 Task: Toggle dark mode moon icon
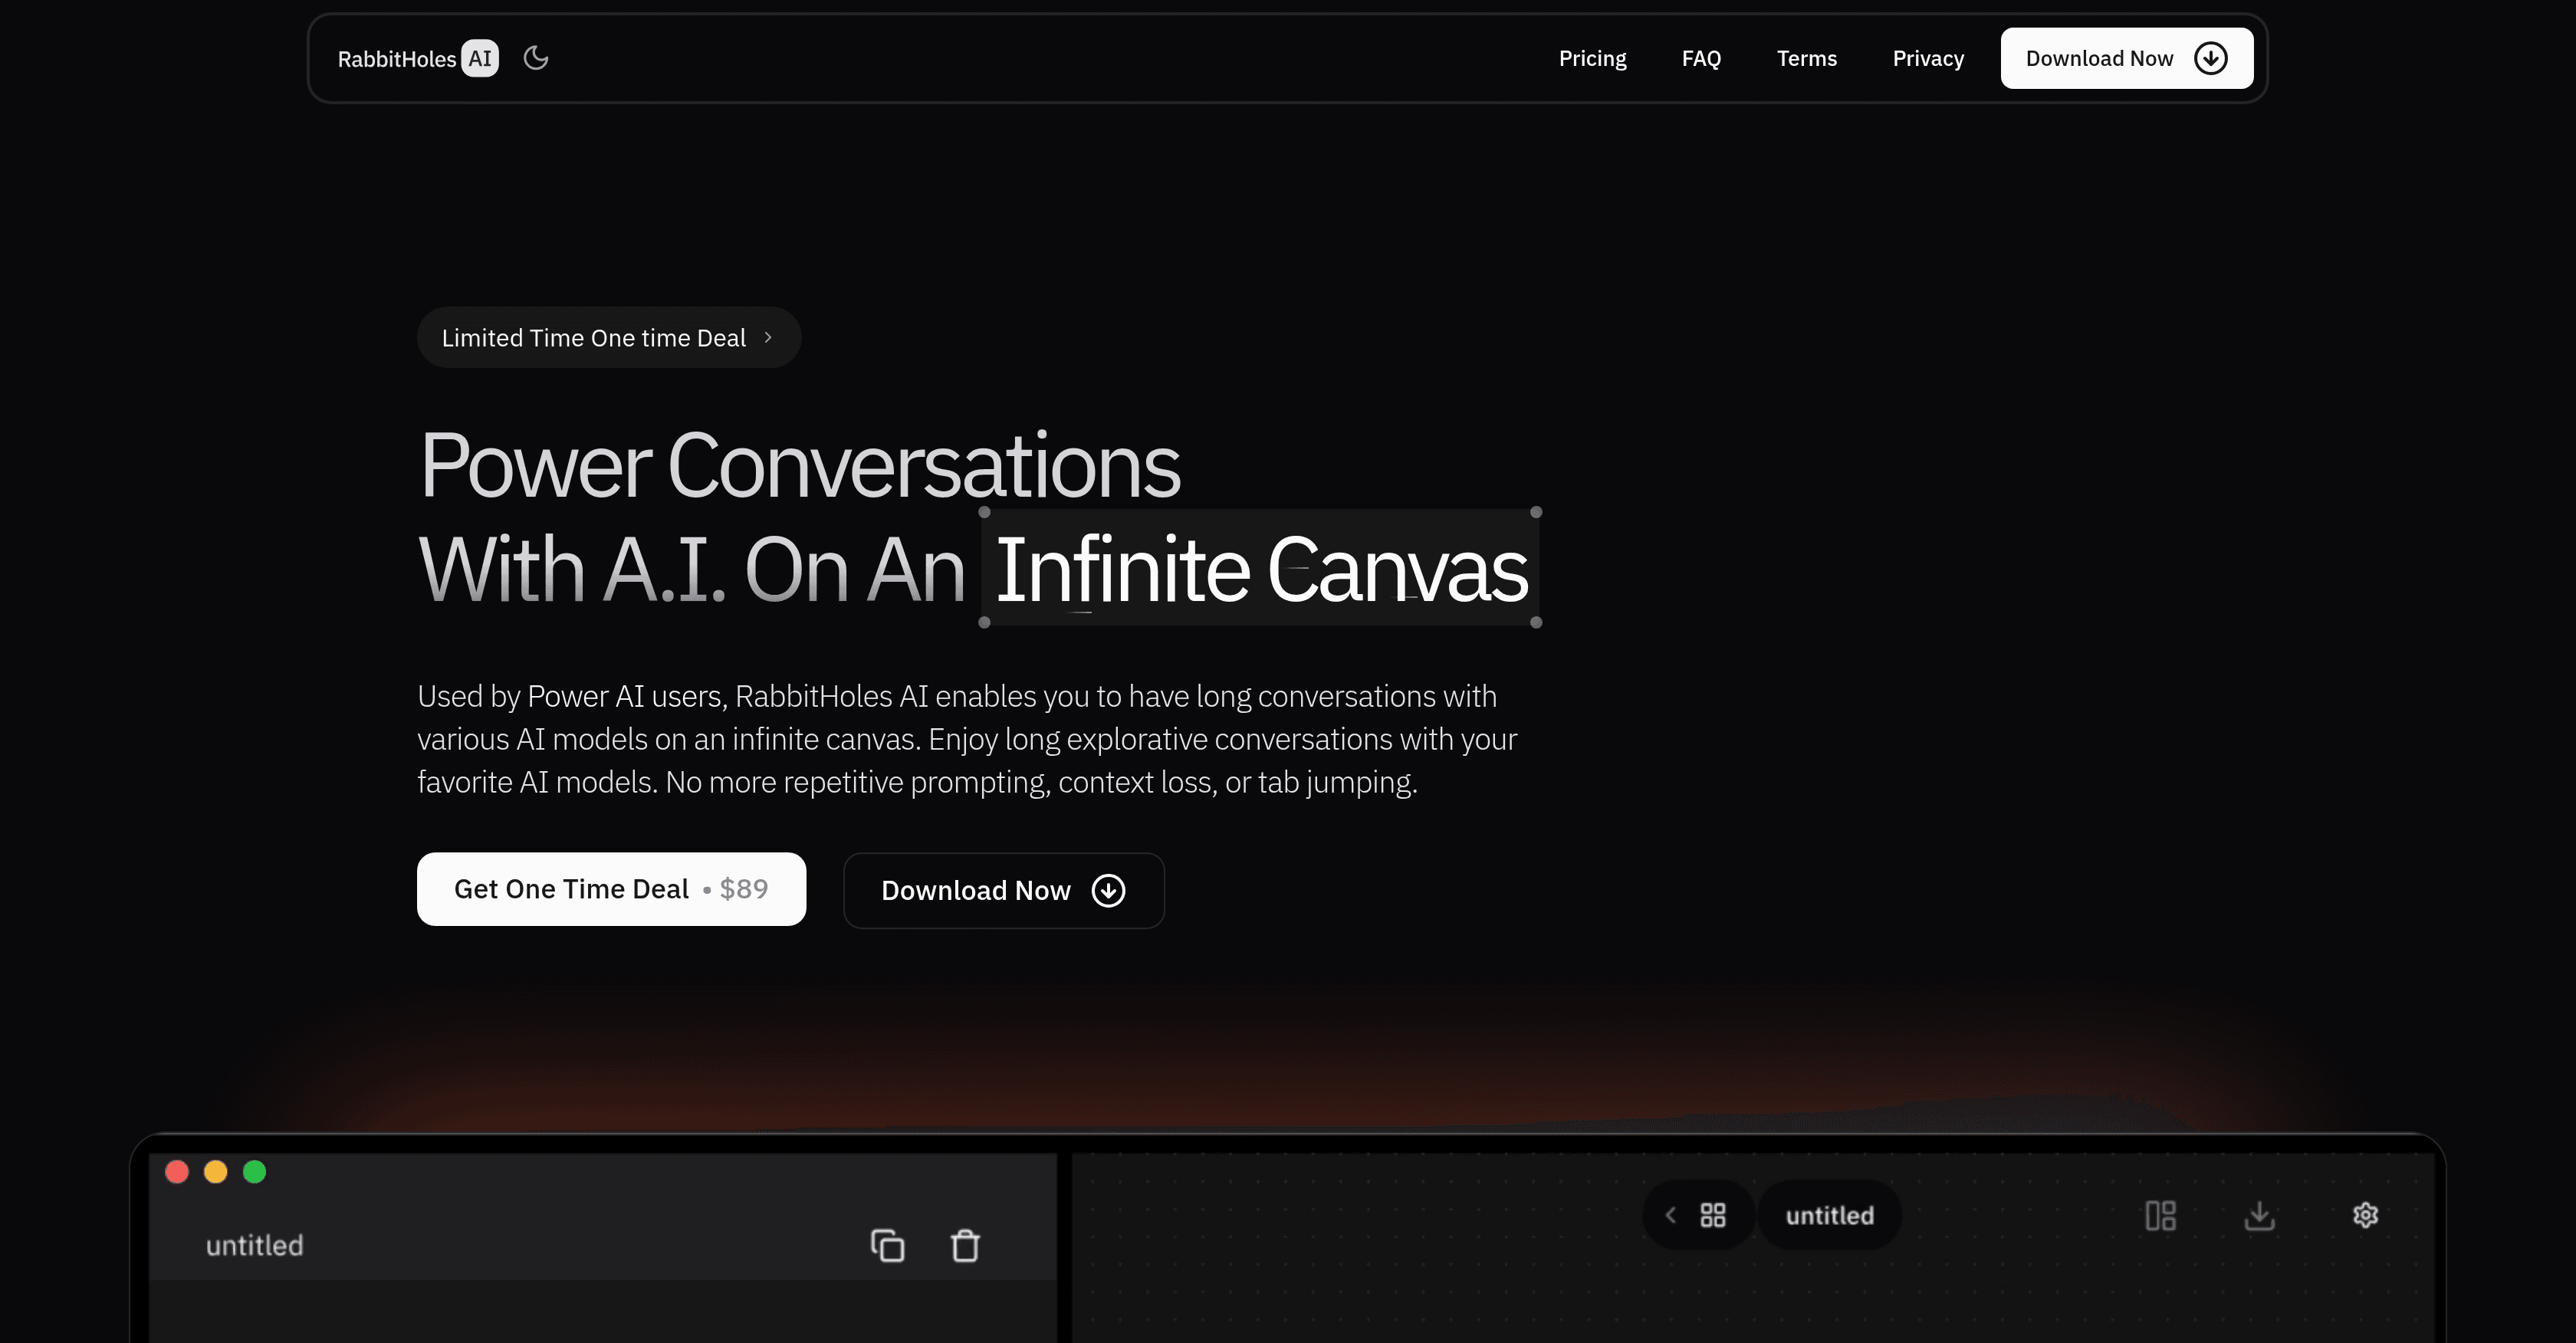tap(536, 58)
